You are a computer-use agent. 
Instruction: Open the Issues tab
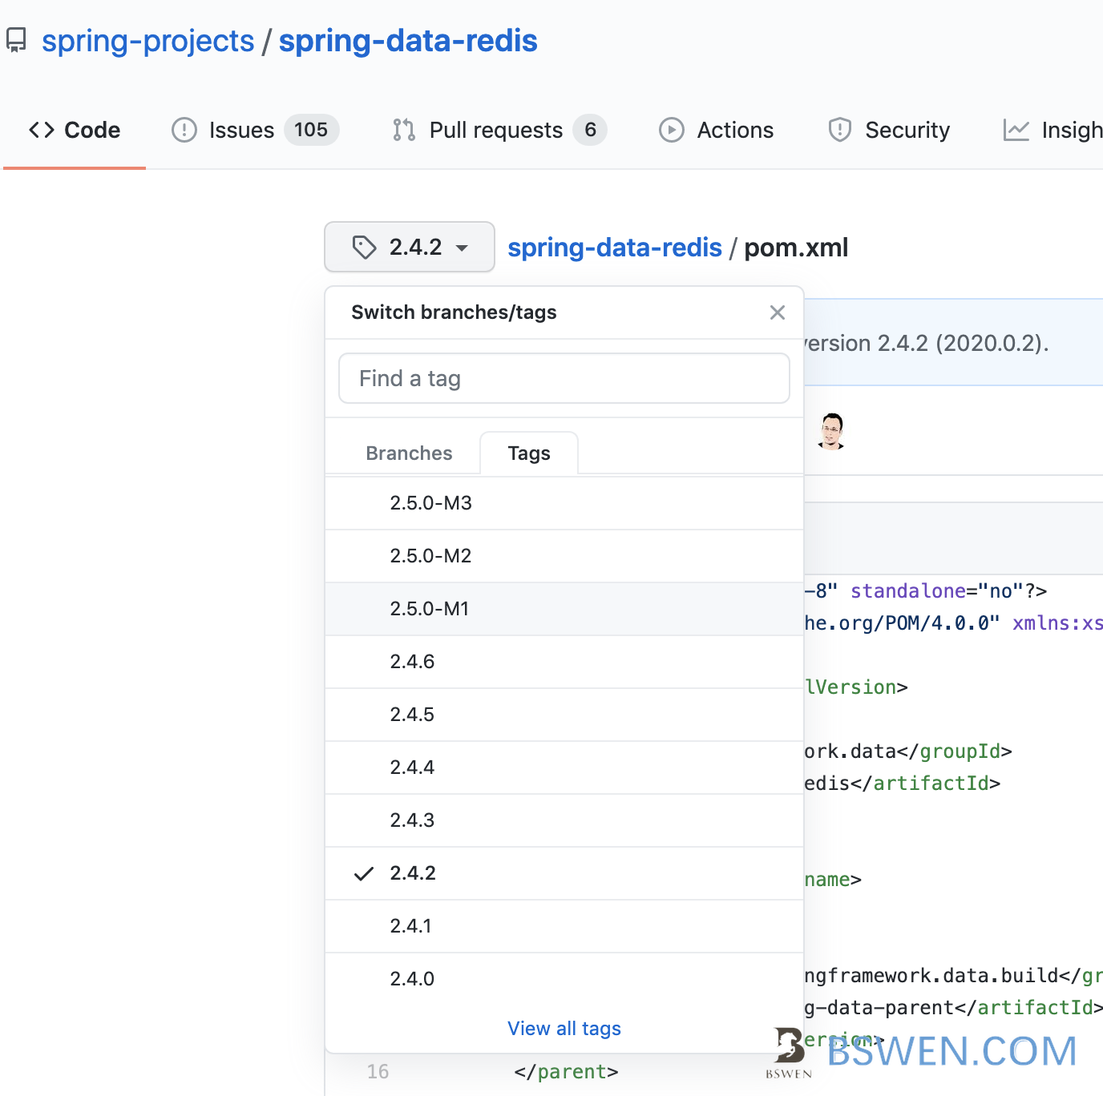tap(255, 130)
